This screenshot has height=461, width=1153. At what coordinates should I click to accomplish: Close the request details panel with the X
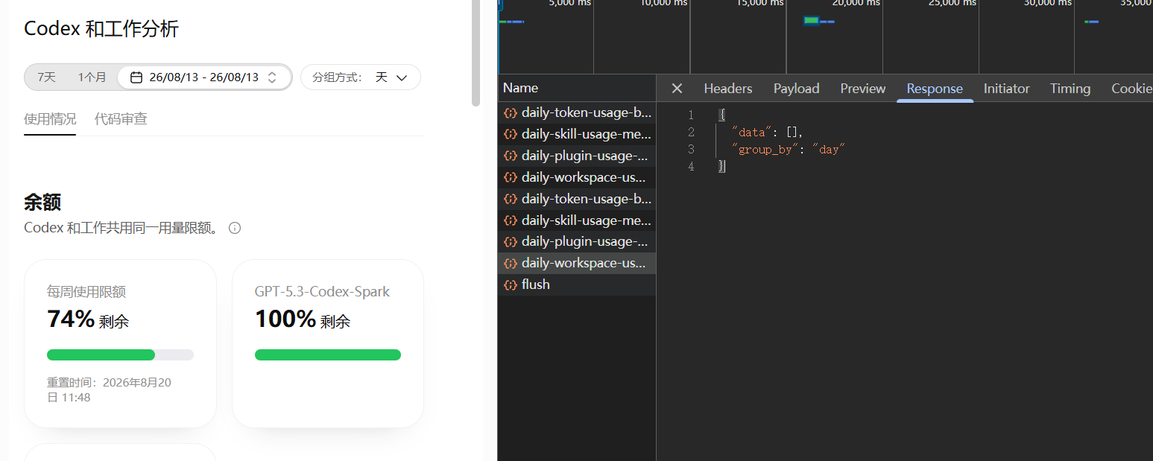coord(677,89)
